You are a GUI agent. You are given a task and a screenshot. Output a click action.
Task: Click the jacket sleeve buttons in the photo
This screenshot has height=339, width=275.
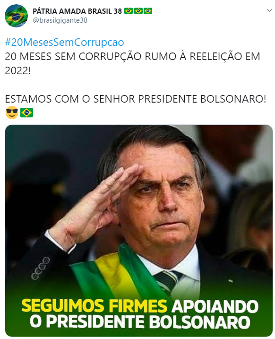(x=41, y=268)
